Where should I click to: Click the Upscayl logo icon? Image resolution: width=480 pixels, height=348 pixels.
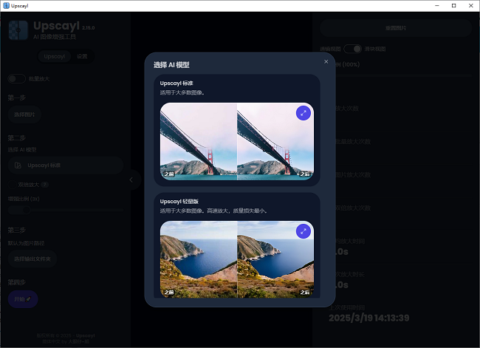pyautogui.click(x=18, y=30)
